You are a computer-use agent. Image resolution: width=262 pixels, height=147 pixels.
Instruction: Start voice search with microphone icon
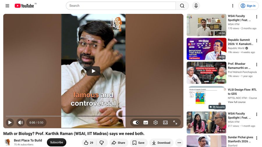[196, 6]
